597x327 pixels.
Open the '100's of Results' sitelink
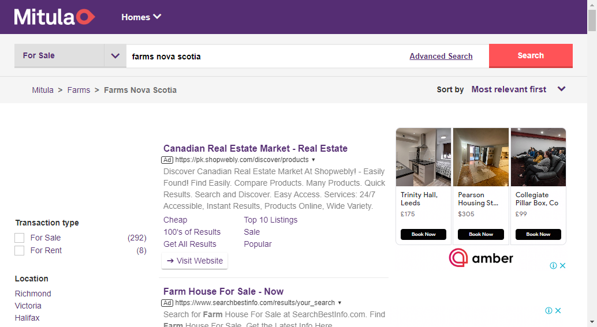192,232
